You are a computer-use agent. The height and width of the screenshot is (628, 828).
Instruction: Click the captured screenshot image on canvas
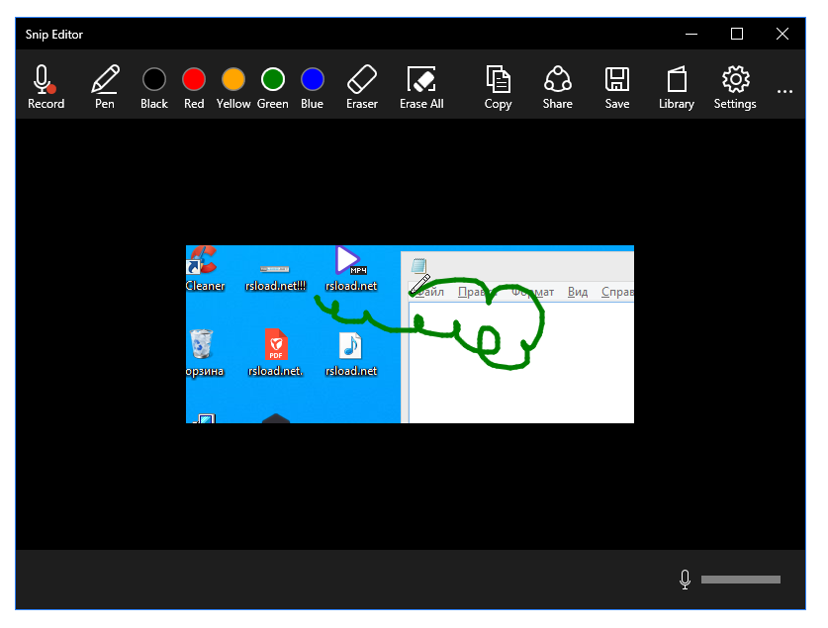[410, 334]
